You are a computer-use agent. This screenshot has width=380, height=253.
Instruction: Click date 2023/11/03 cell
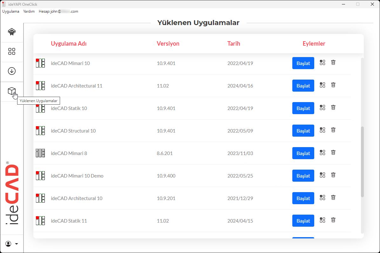point(240,153)
